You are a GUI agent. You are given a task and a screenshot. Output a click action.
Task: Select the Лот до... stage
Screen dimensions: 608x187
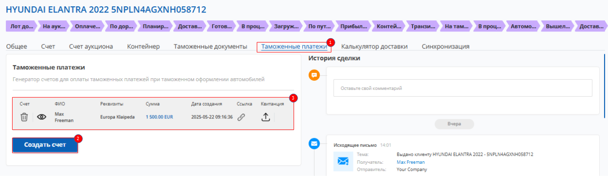pos(21,27)
